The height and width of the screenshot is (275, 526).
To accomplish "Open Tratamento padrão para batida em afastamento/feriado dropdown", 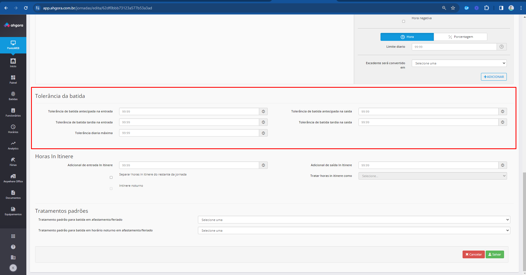I will pos(354,220).
